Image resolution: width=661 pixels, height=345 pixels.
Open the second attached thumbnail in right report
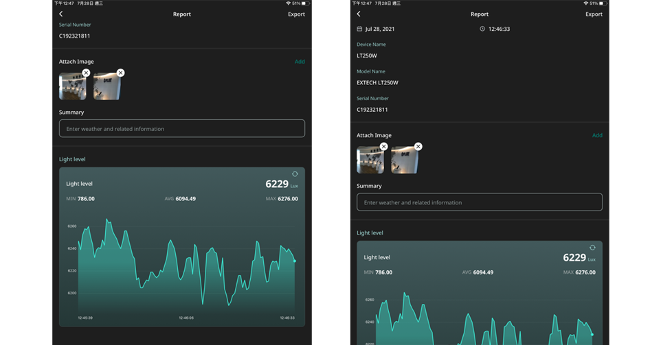(x=404, y=161)
